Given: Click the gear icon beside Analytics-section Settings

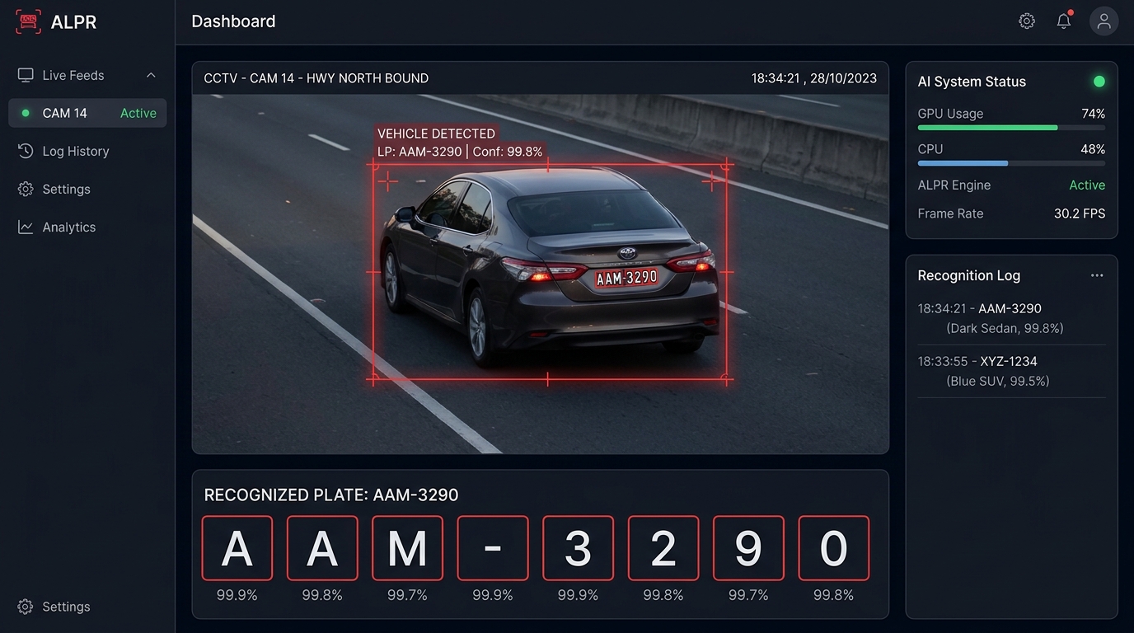Looking at the screenshot, I should point(26,189).
